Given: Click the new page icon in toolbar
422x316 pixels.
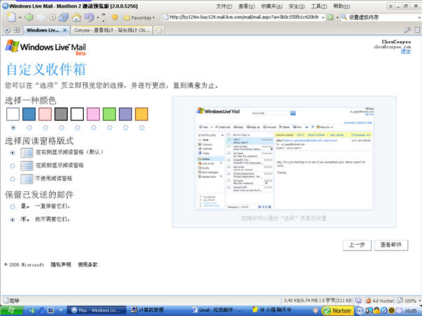Looking at the screenshot, I should coord(12,17).
